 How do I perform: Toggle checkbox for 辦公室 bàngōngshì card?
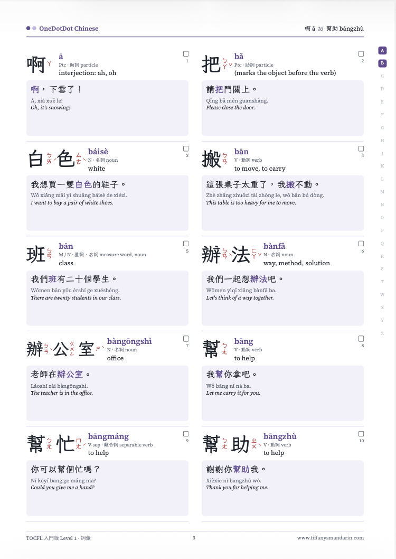click(x=186, y=339)
